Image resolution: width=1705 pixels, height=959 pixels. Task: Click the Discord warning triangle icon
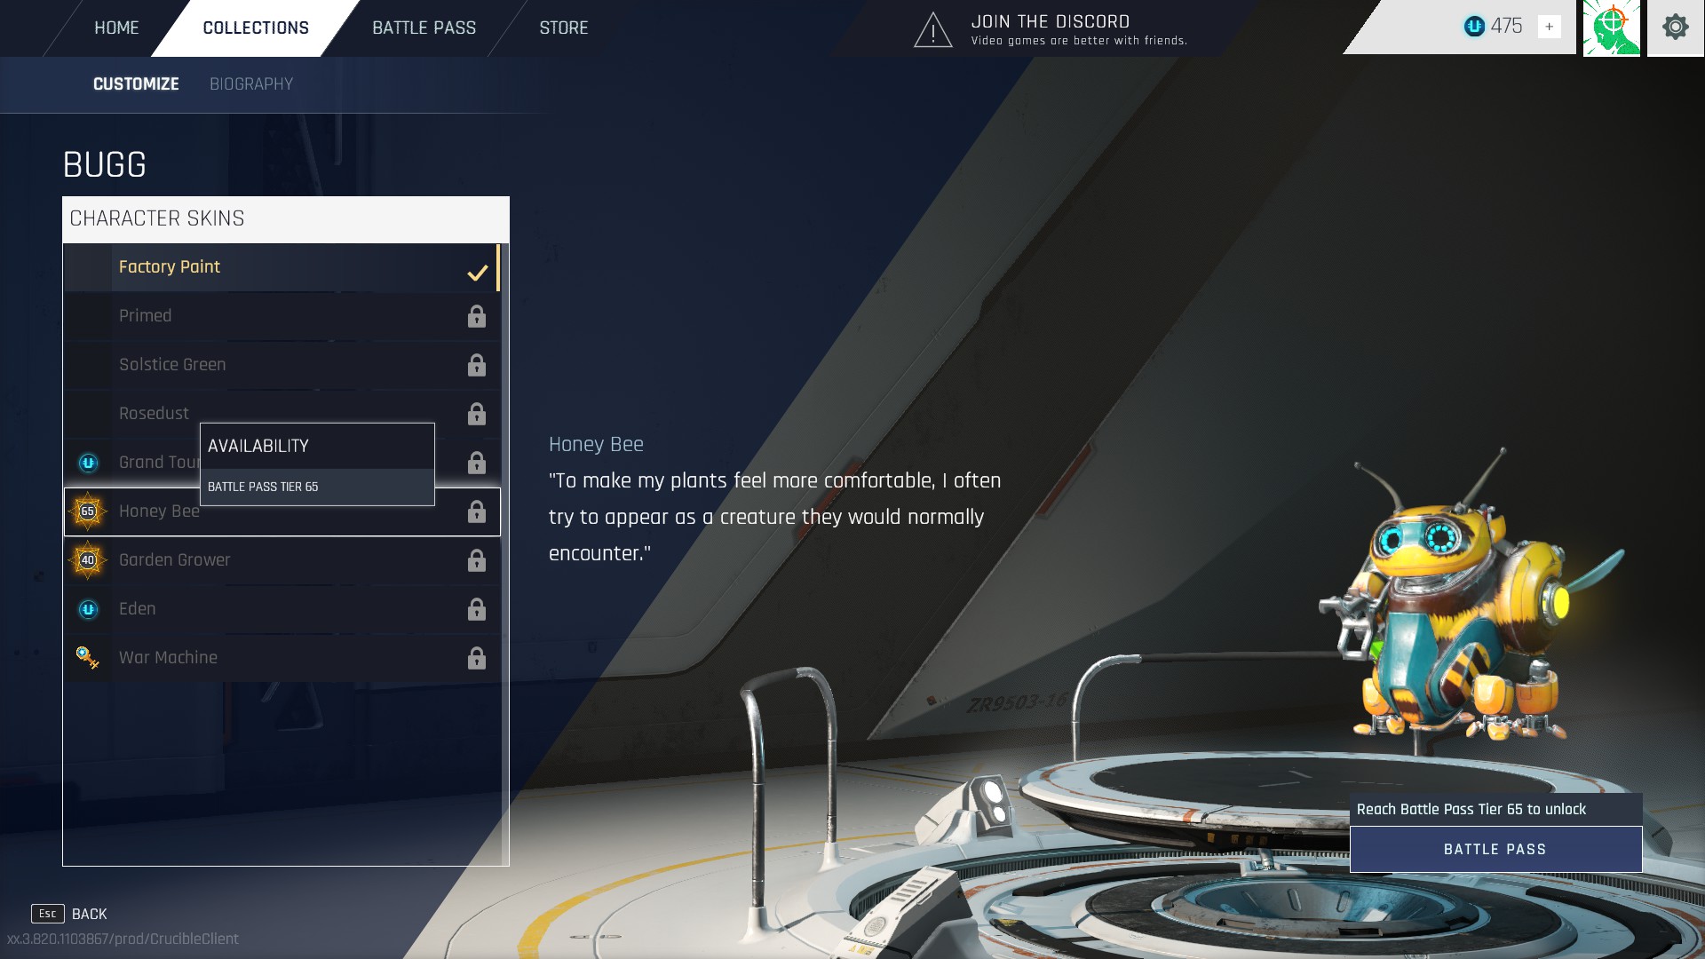(x=932, y=31)
